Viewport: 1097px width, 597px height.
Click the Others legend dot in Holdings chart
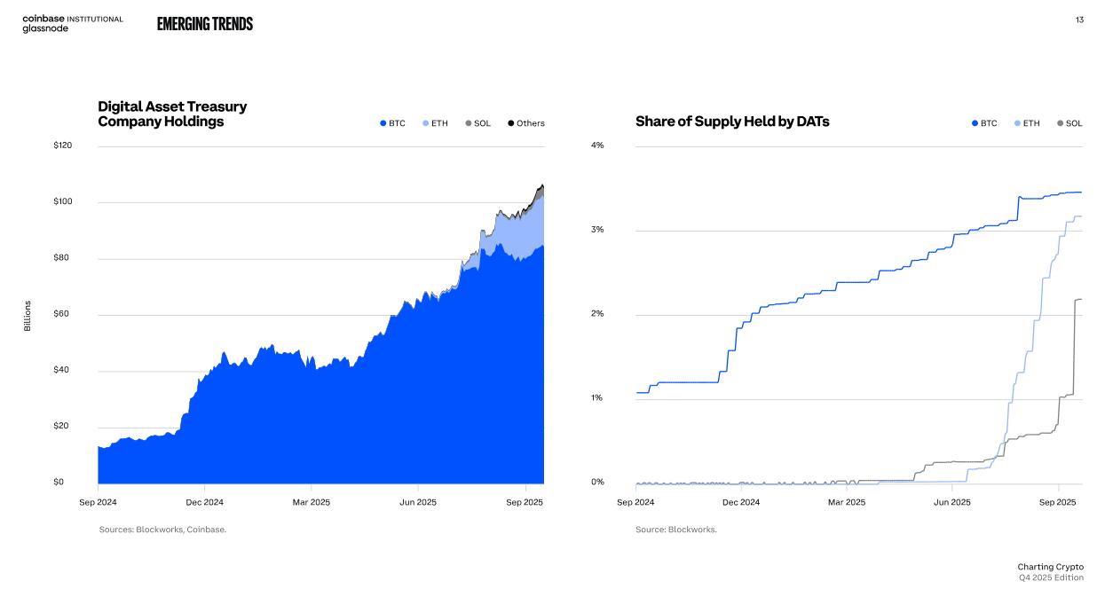(x=510, y=123)
